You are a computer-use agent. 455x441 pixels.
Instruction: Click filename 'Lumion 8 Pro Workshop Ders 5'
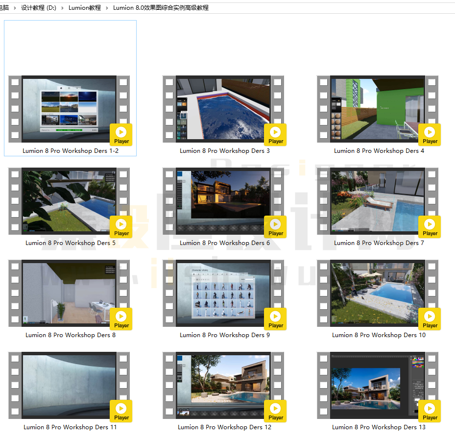click(x=71, y=243)
